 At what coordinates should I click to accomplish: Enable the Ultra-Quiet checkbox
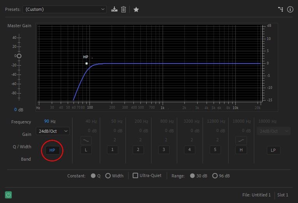(135, 175)
